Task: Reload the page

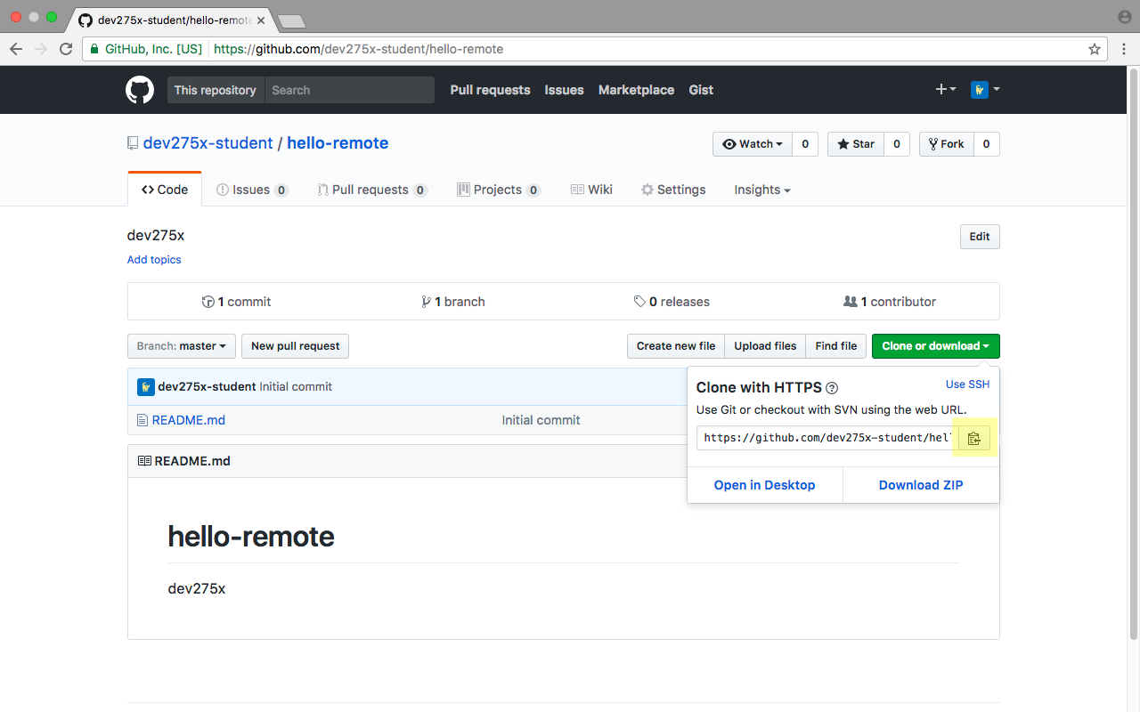Action: tap(66, 49)
